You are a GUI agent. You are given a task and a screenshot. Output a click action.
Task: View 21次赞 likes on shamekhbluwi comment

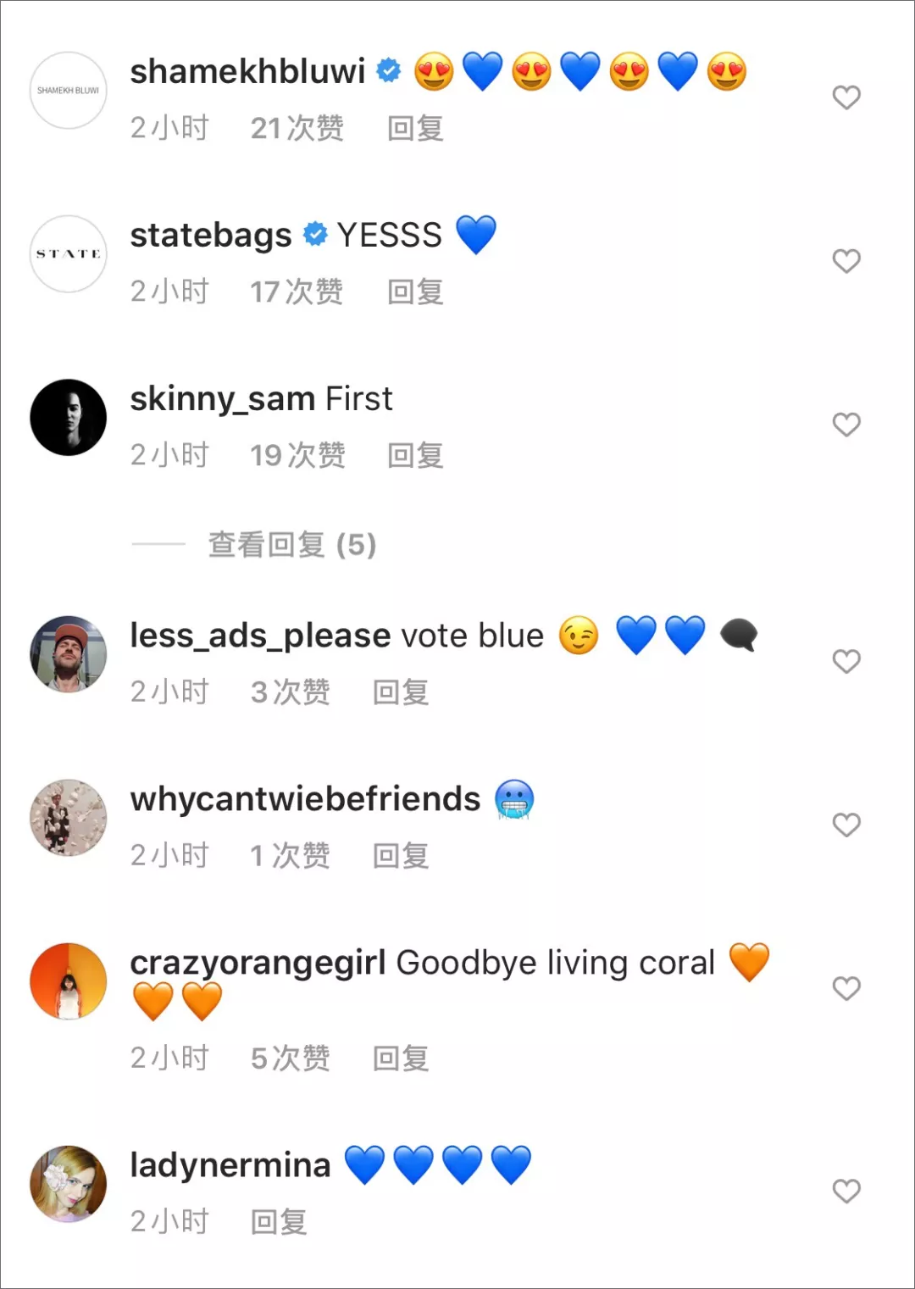tap(297, 128)
